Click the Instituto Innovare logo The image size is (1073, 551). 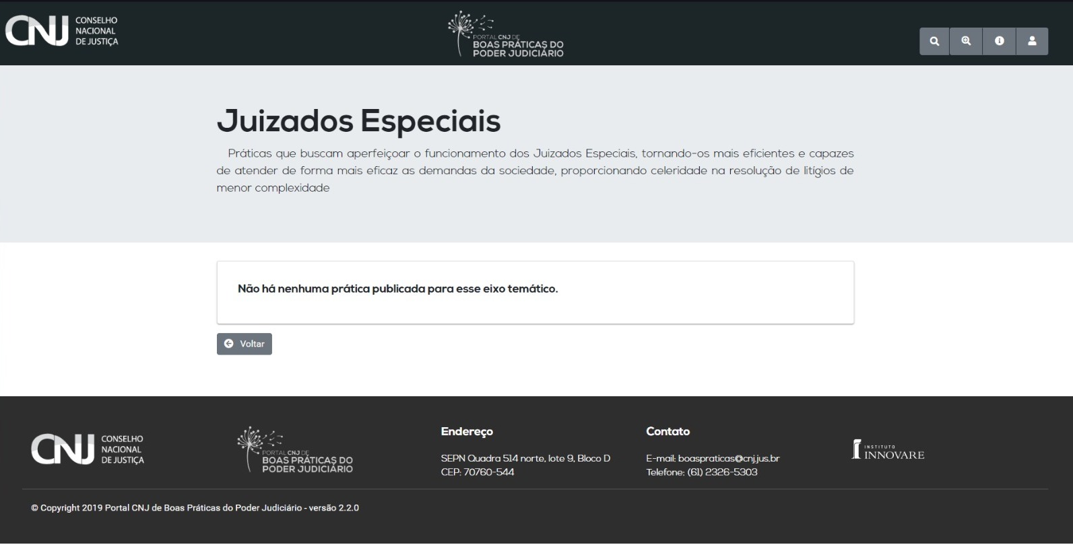point(888,450)
